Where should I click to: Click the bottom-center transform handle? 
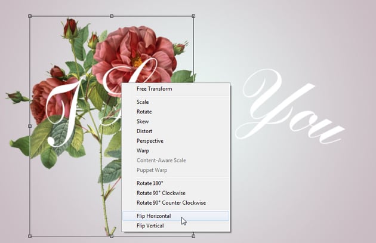tap(112, 236)
